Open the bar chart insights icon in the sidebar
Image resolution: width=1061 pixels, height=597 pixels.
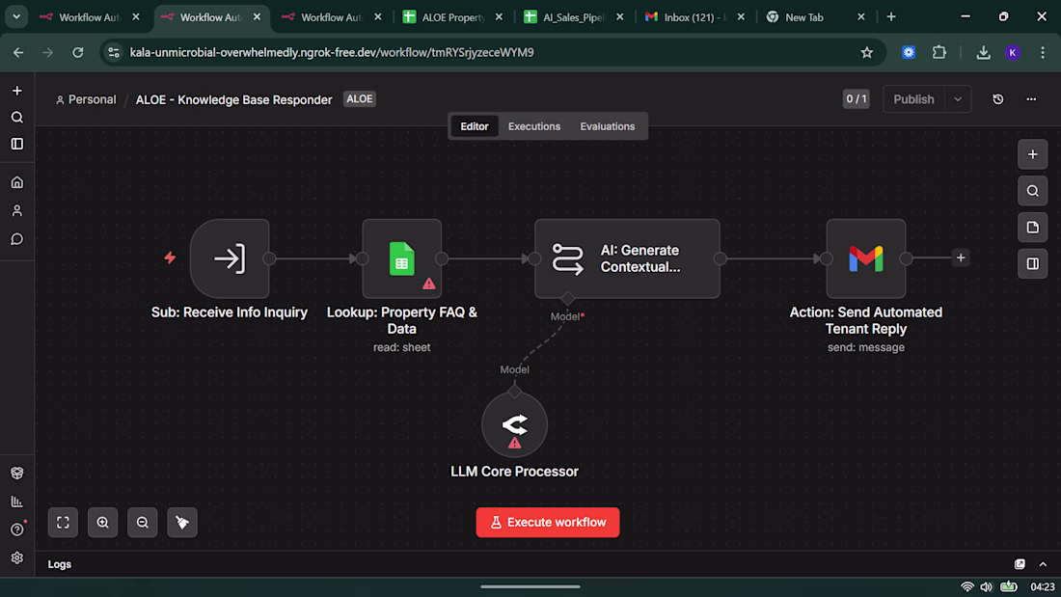tap(17, 502)
